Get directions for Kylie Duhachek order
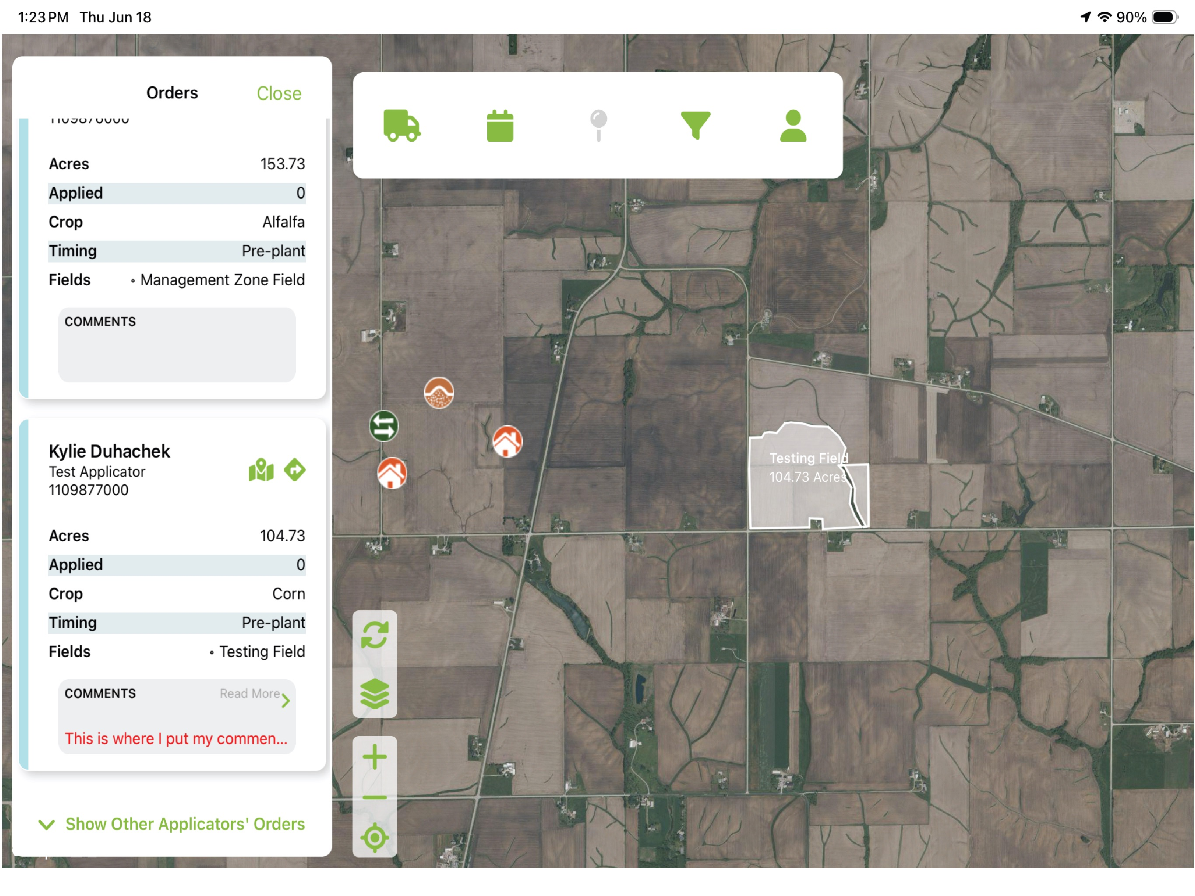The height and width of the screenshot is (896, 1195). 294,469
